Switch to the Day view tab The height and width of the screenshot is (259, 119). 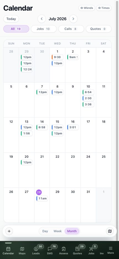coord(45,231)
